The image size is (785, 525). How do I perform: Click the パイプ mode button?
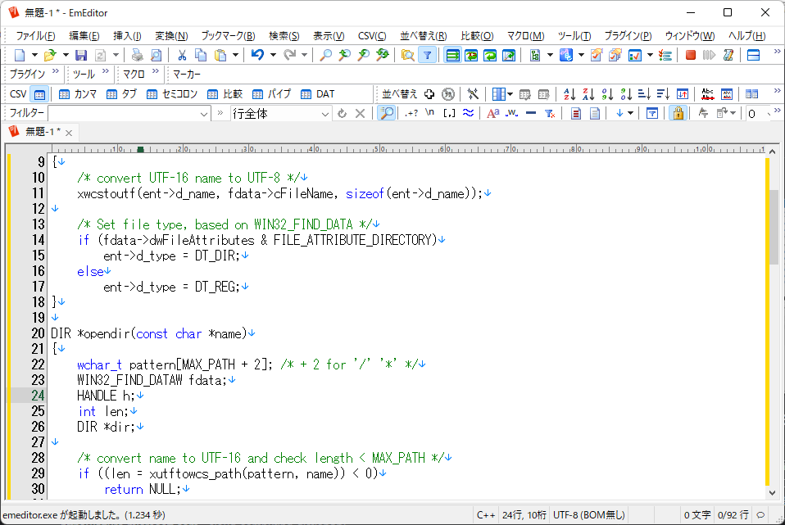click(x=271, y=94)
